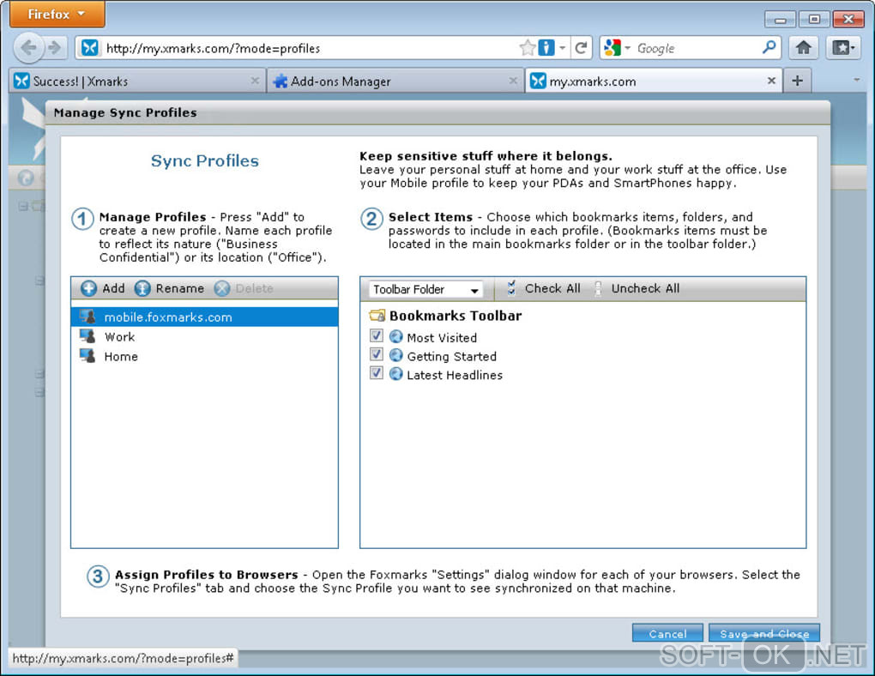Switch to the Add-ons Manager tab

pos(395,81)
